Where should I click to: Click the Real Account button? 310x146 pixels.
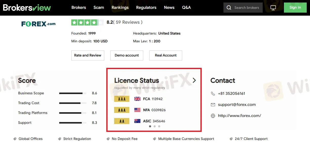click(x=166, y=55)
